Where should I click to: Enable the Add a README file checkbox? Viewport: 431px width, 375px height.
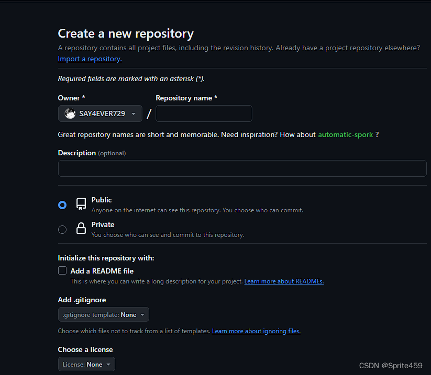pyautogui.click(x=62, y=270)
